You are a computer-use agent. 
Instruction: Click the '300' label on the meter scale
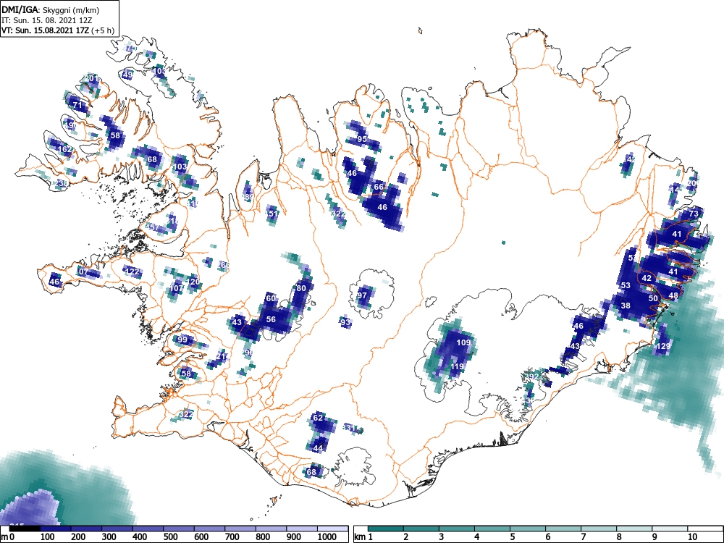[x=109, y=536]
